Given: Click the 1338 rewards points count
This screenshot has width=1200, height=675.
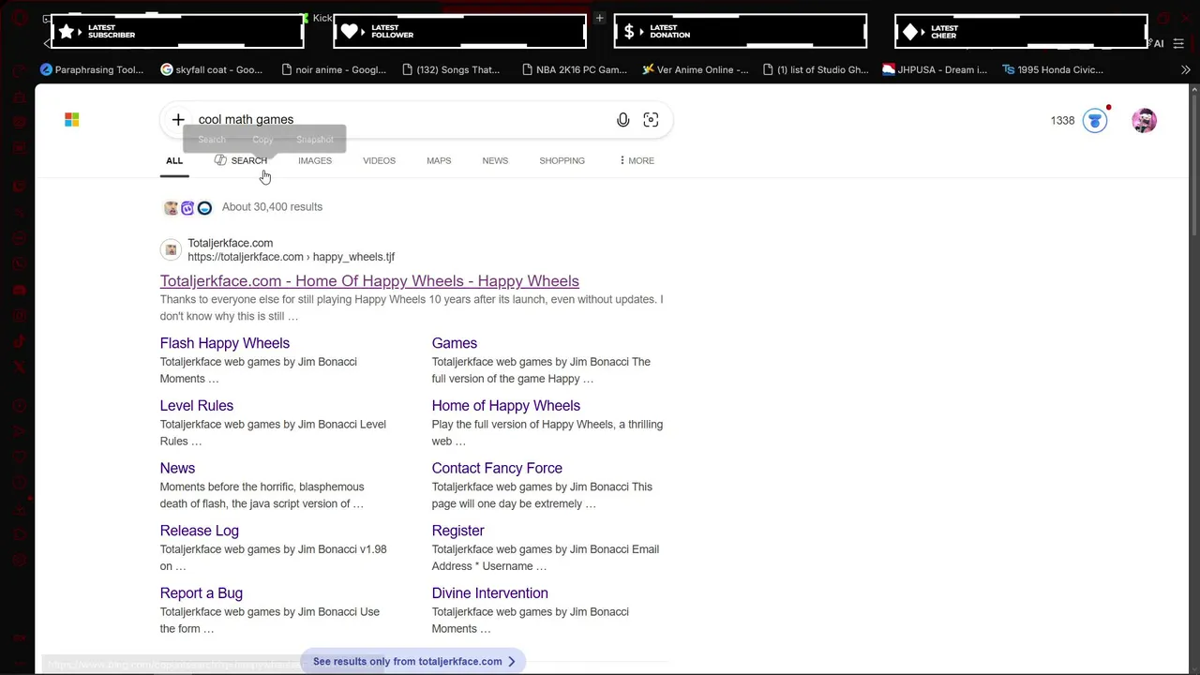Looking at the screenshot, I should (x=1062, y=121).
